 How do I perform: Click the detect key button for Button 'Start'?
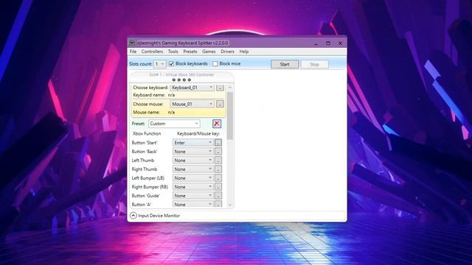pyautogui.click(x=218, y=143)
